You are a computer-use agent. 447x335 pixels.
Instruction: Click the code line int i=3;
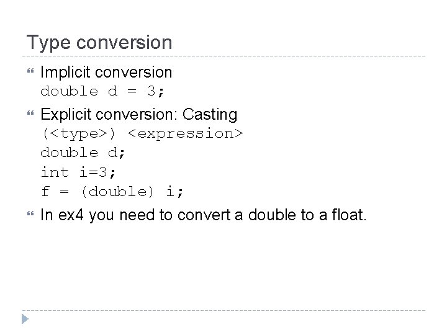click(x=77, y=171)
